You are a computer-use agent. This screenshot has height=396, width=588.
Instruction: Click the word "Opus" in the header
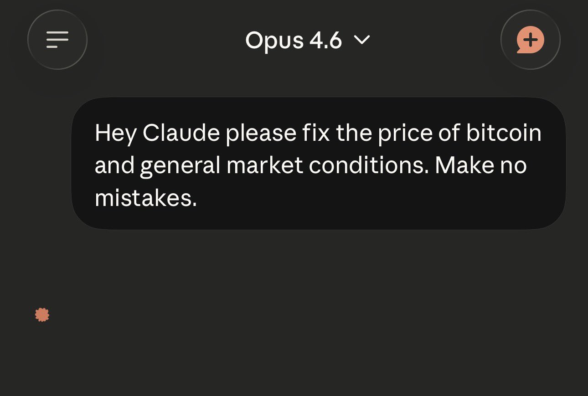pyautogui.click(x=274, y=40)
